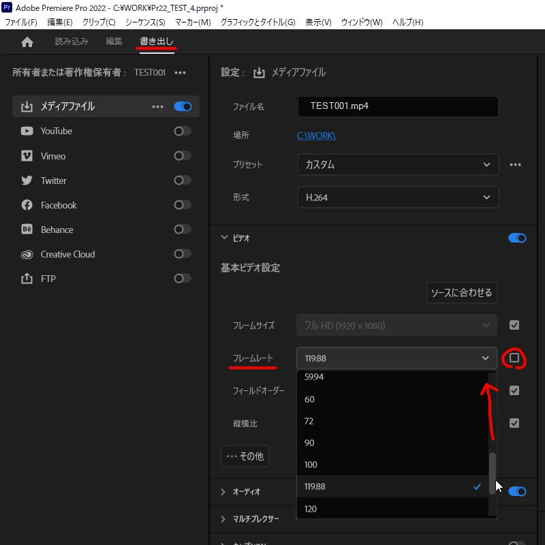Image resolution: width=545 pixels, height=545 pixels.
Task: Click the Vimeo icon
Action: pos(27,156)
